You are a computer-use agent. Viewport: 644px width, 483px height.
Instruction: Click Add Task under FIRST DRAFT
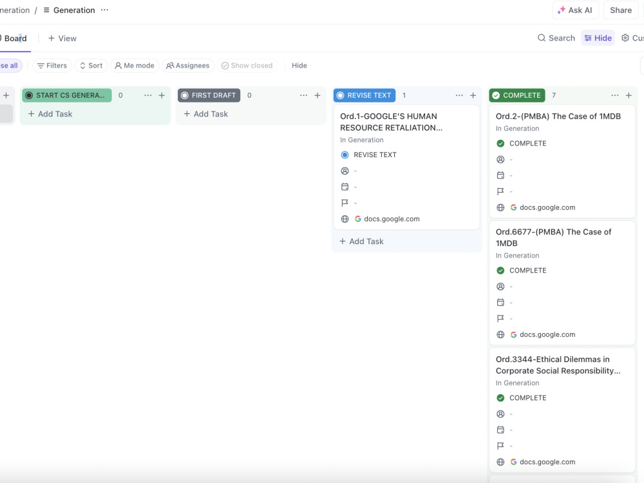pyautogui.click(x=206, y=114)
